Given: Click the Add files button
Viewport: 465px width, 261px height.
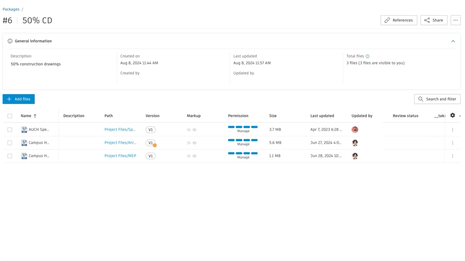Looking at the screenshot, I should point(19,99).
